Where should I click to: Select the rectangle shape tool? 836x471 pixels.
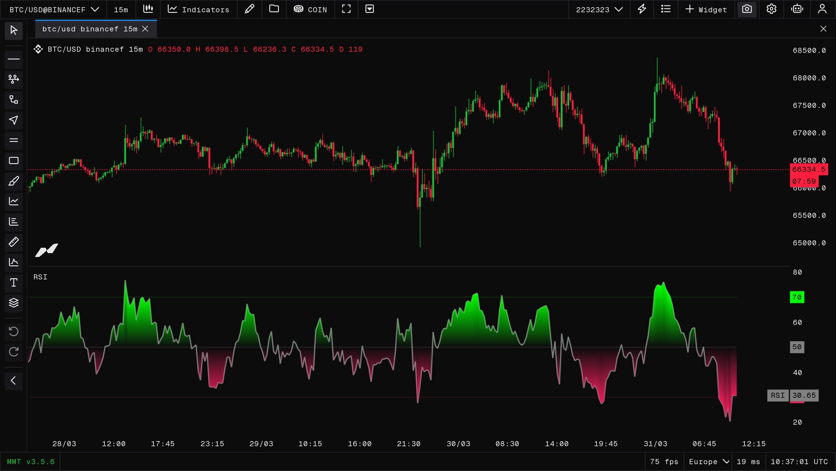point(14,161)
